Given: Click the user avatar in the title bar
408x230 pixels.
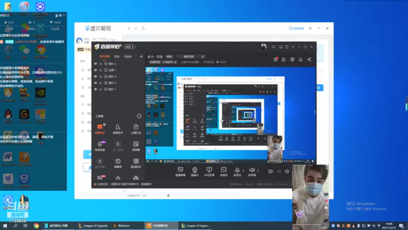Looking at the screenshot, I should [x=264, y=47].
